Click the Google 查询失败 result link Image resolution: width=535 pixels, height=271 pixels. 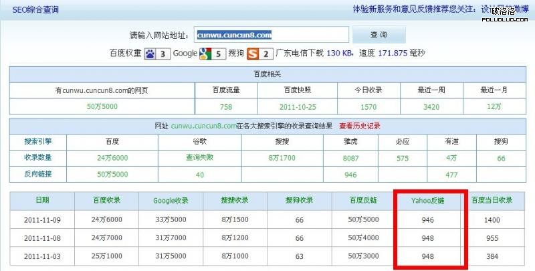[199, 159]
